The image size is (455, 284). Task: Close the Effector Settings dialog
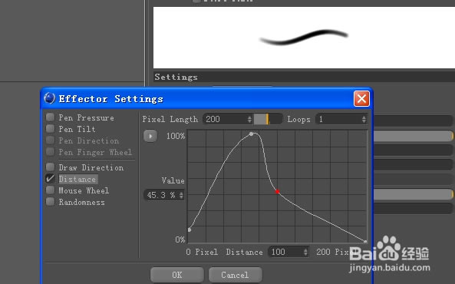pyautogui.click(x=361, y=99)
